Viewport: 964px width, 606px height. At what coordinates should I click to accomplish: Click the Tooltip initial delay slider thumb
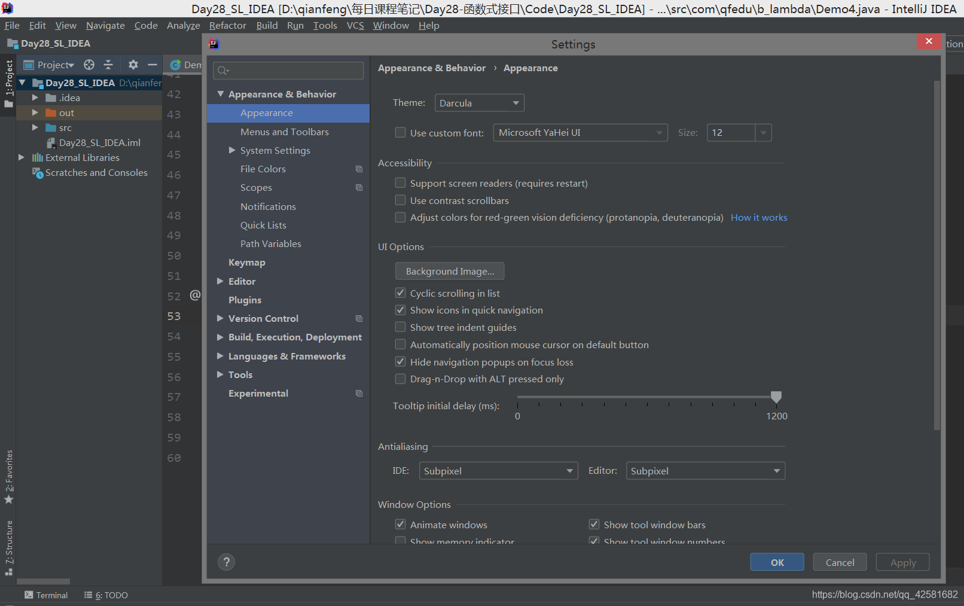click(x=776, y=397)
